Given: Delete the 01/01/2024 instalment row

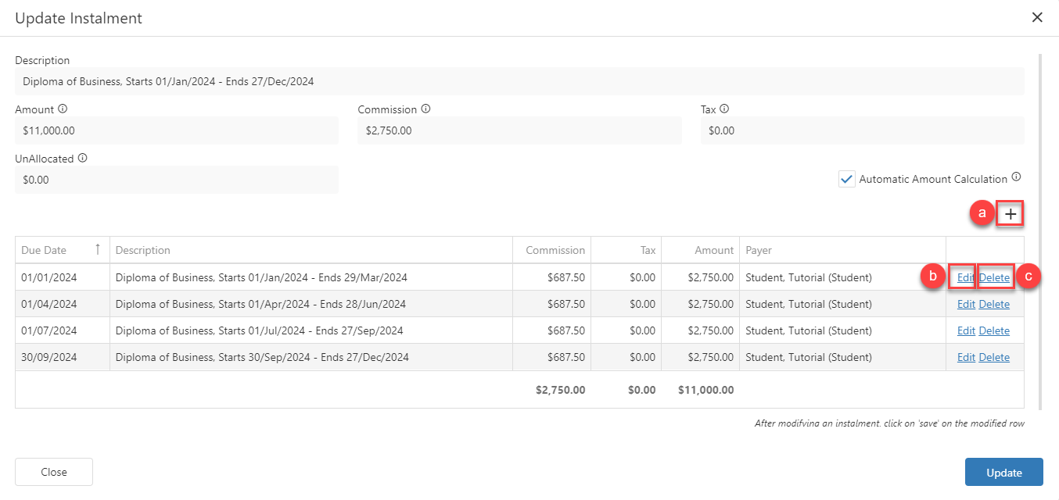Looking at the screenshot, I should pyautogui.click(x=994, y=277).
